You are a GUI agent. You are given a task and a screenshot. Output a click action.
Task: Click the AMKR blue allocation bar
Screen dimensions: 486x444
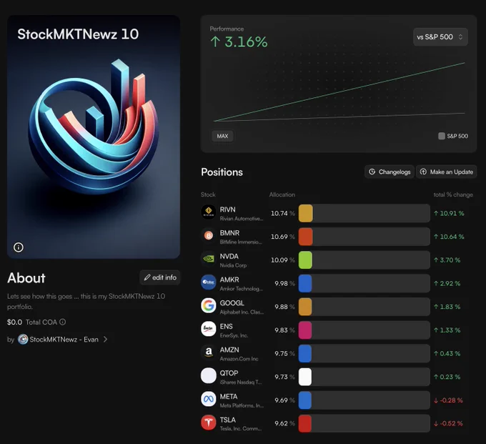(x=305, y=283)
